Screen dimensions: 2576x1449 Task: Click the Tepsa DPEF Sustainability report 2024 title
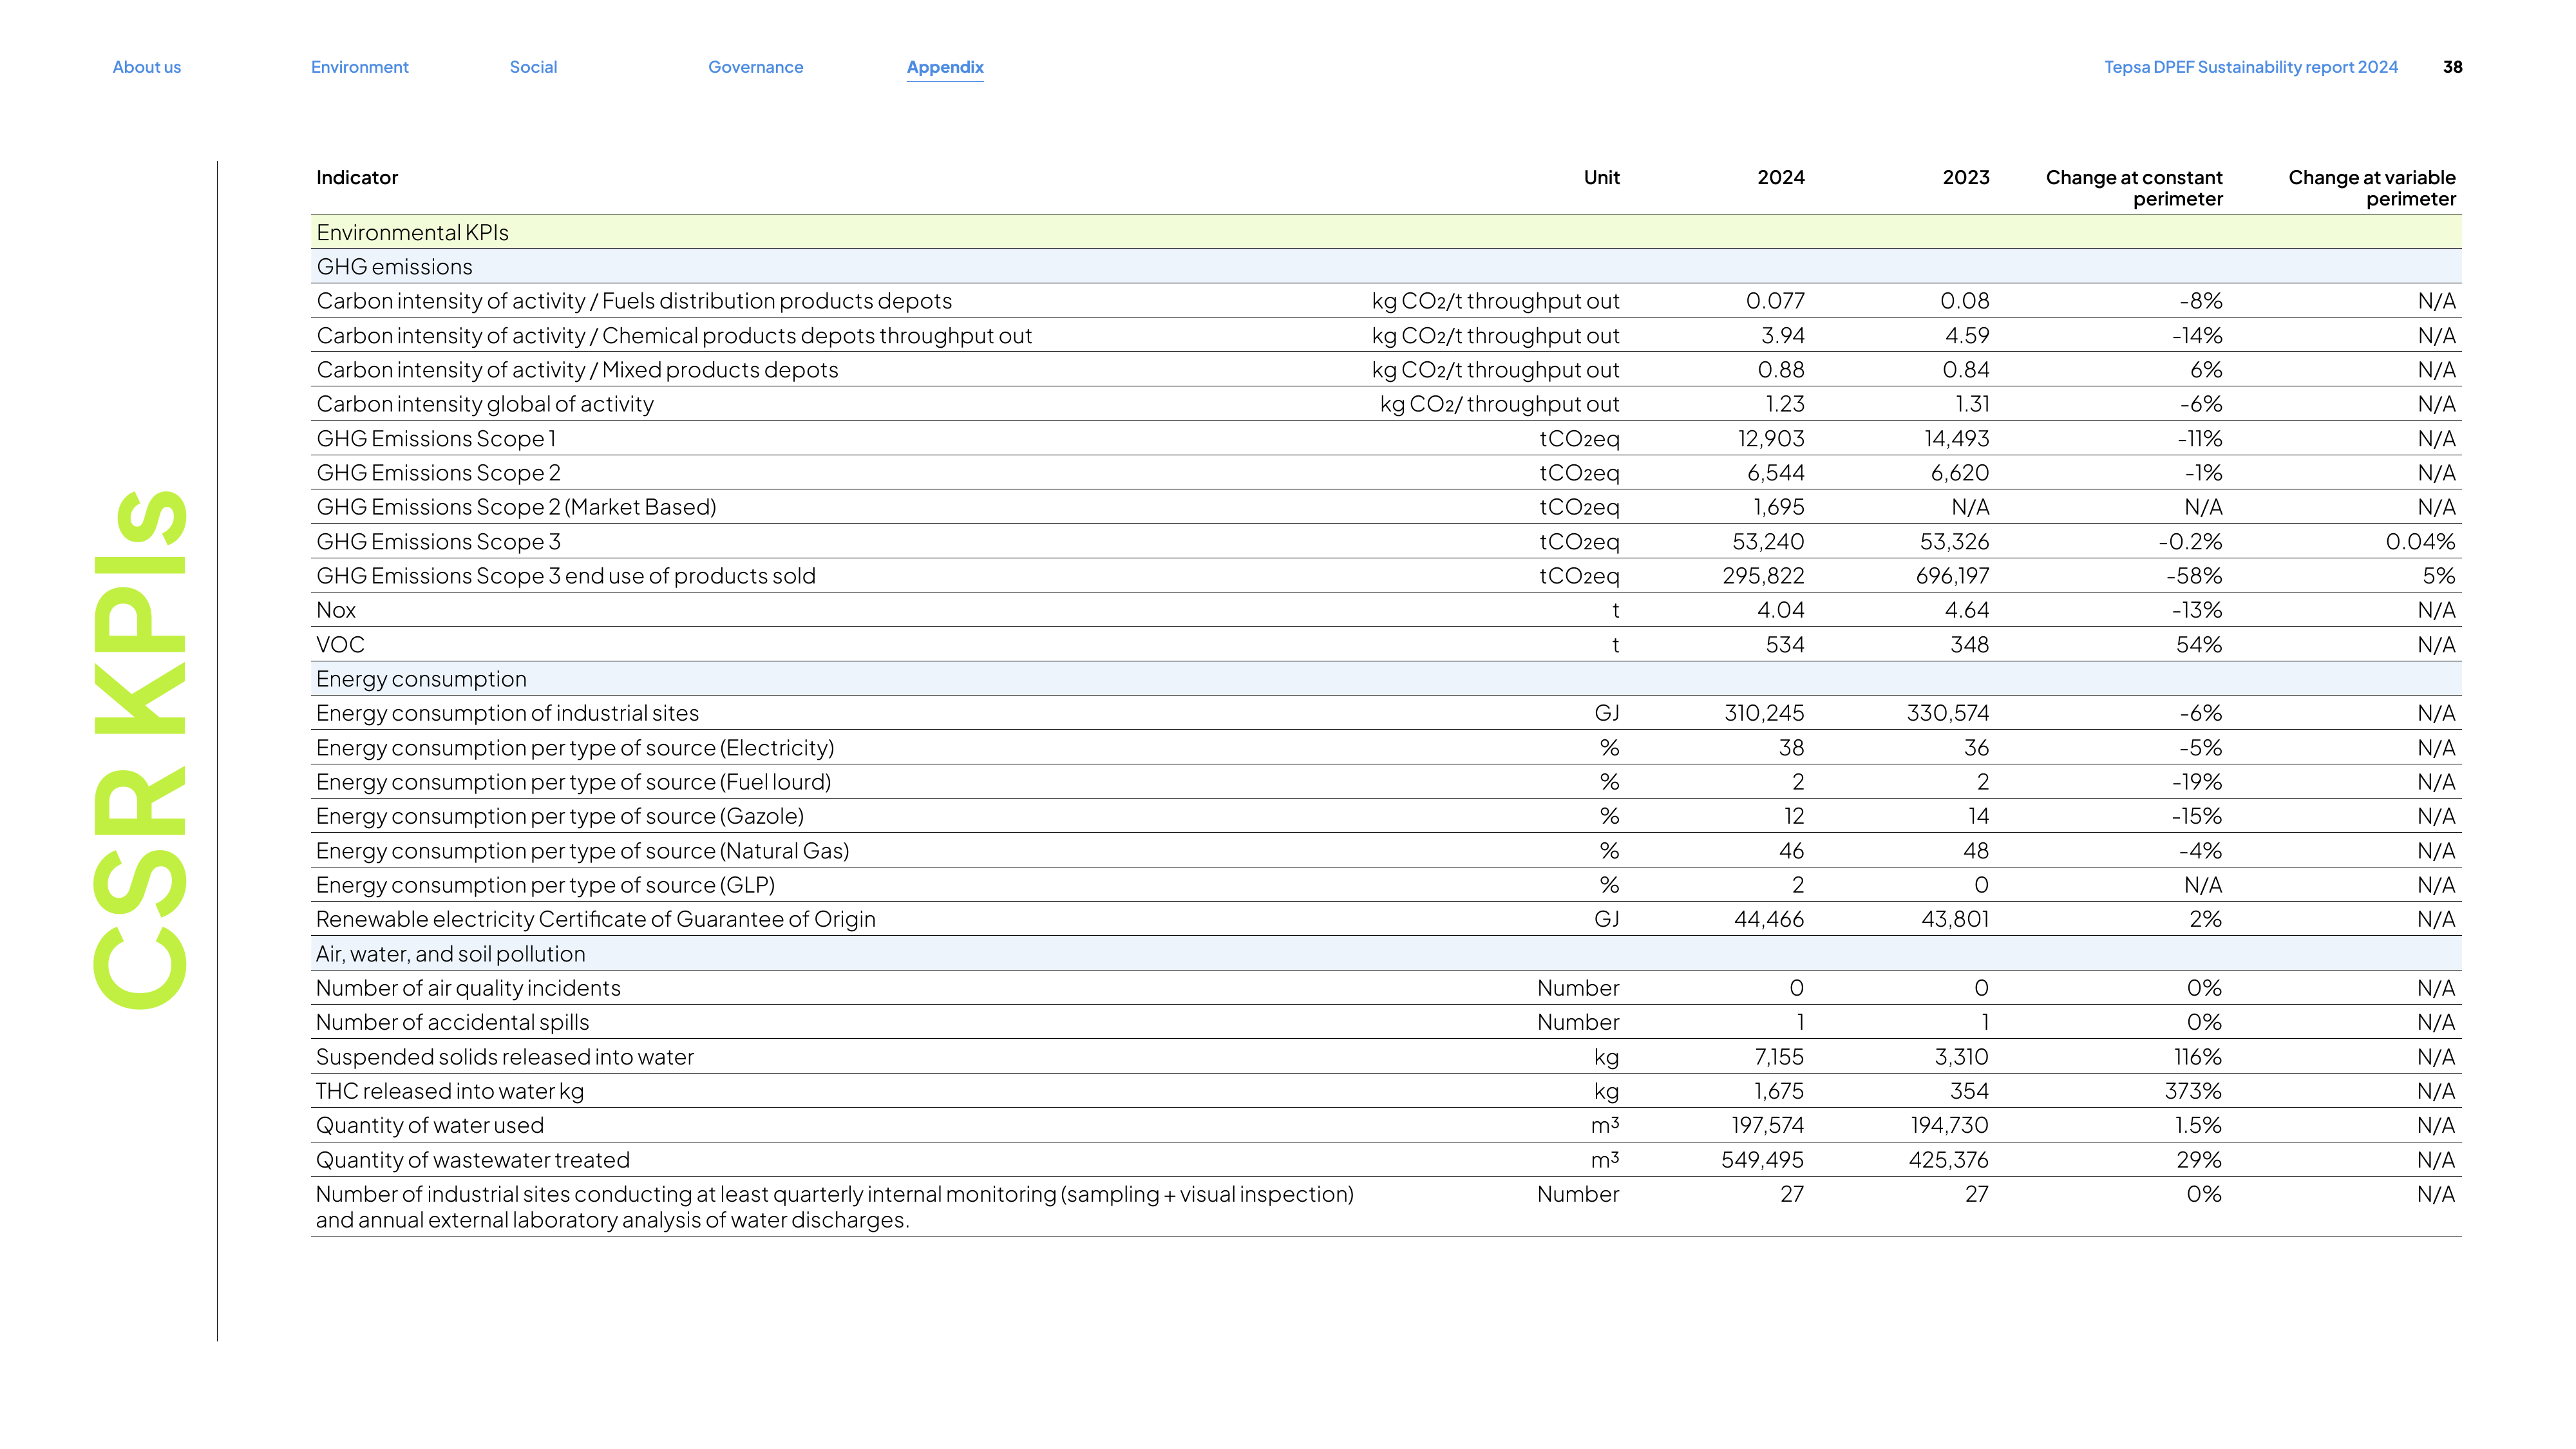[x=2251, y=67]
